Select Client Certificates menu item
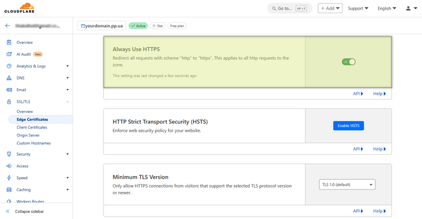422x219 pixels. (x=32, y=127)
